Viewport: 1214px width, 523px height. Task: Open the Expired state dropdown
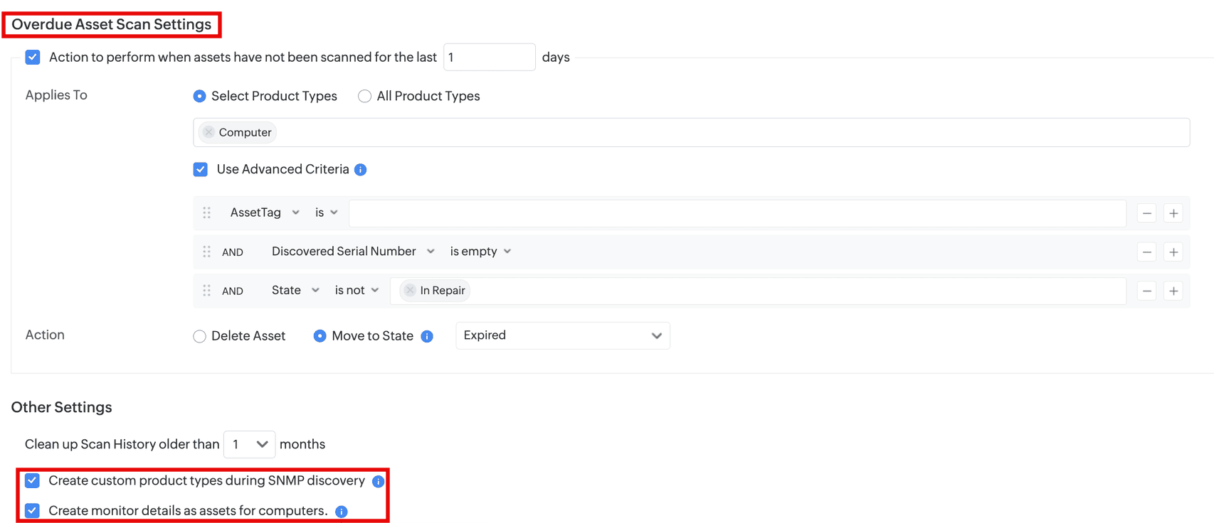[x=563, y=335]
